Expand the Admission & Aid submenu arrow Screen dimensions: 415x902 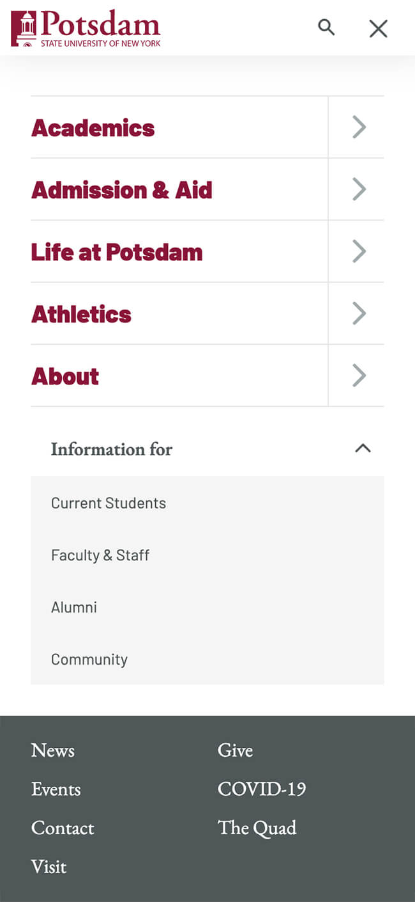pos(359,189)
